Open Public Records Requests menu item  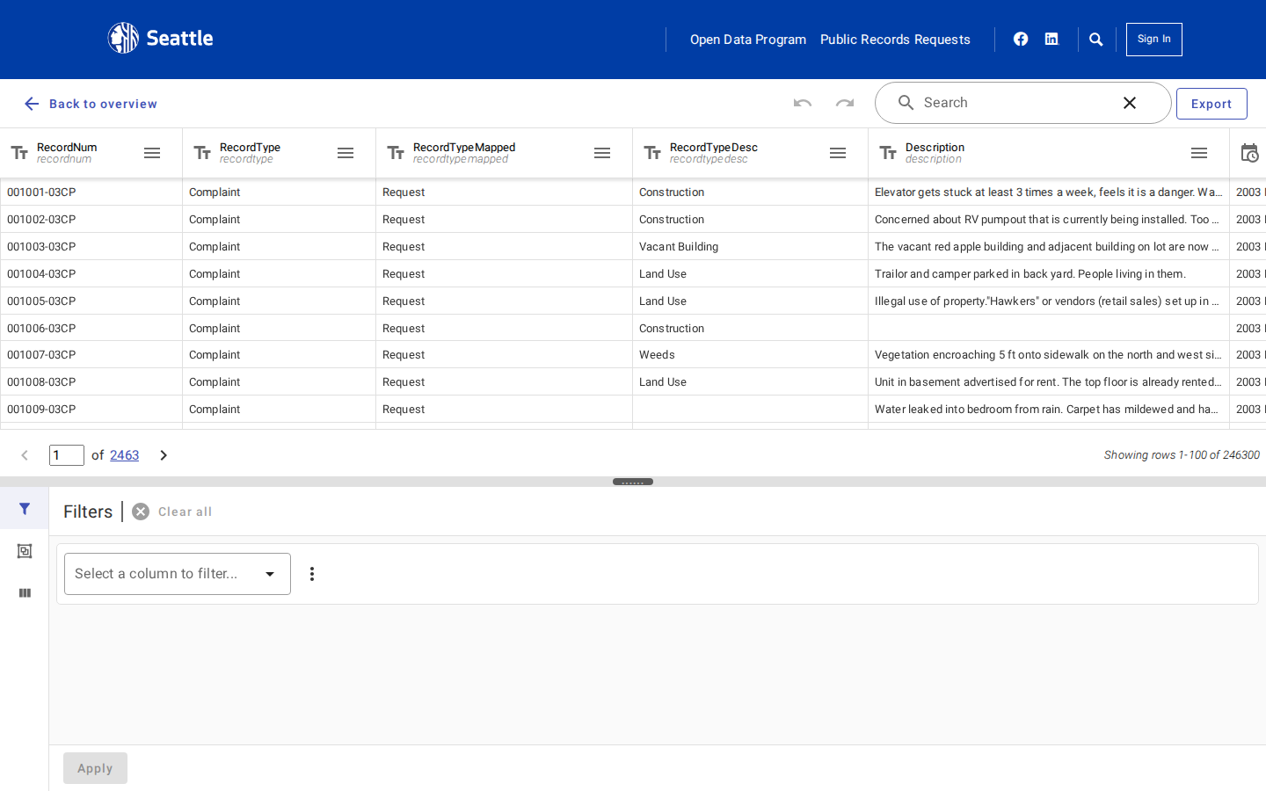pos(895,40)
